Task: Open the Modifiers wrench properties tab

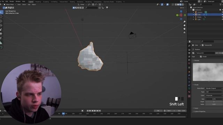Action: click(189, 75)
